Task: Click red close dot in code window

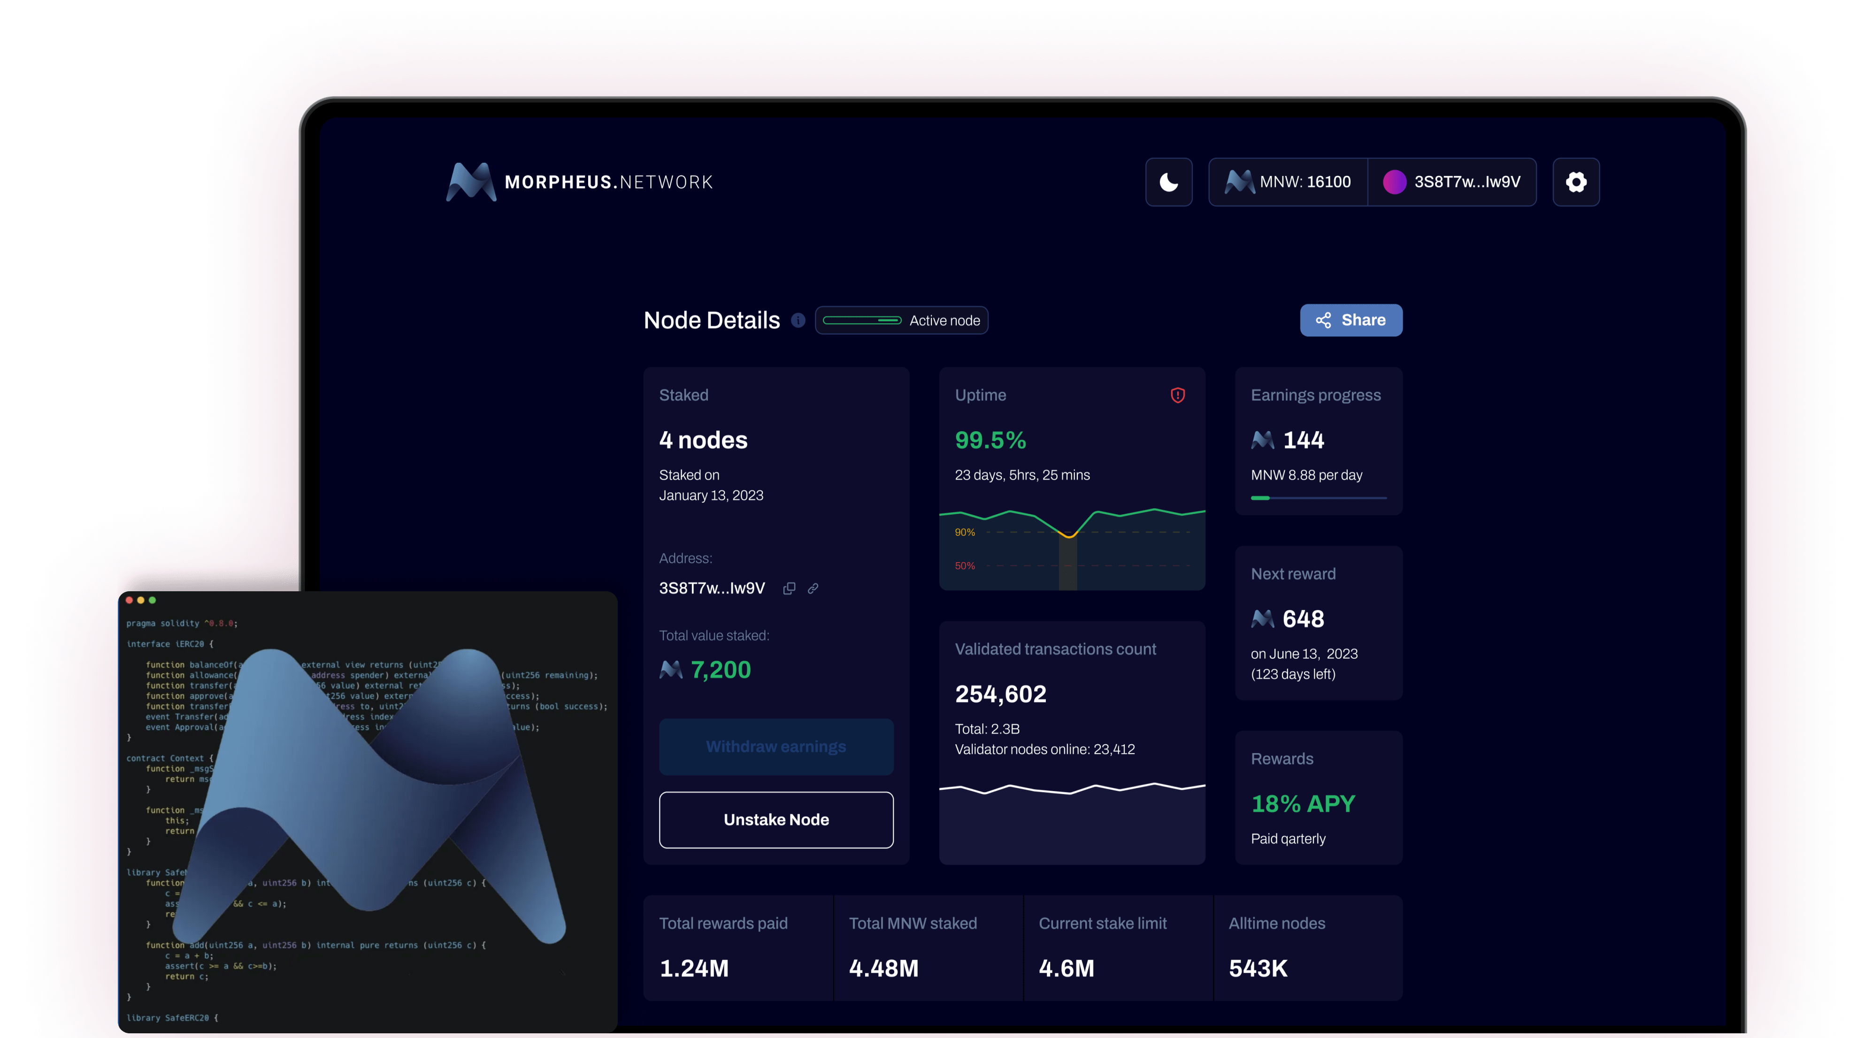Action: (x=130, y=600)
